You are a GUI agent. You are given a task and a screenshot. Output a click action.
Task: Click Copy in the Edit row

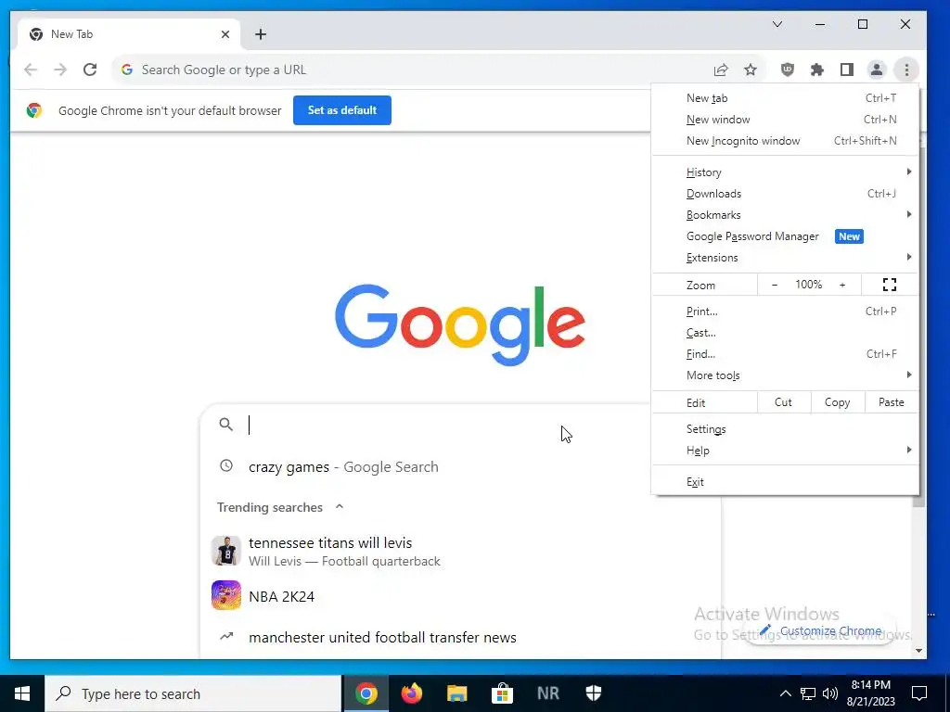click(838, 402)
